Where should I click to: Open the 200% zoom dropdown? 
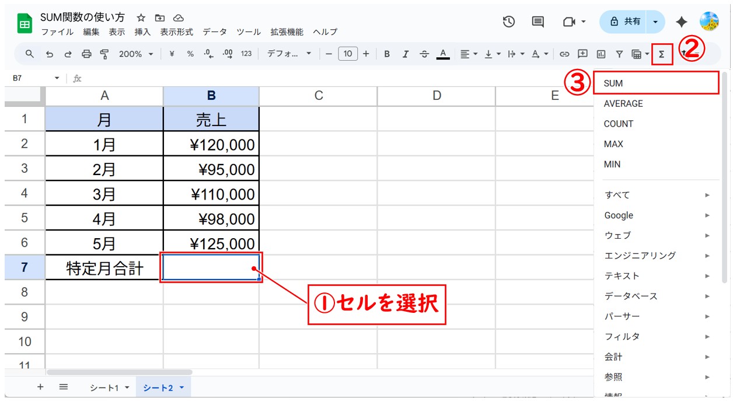[135, 54]
